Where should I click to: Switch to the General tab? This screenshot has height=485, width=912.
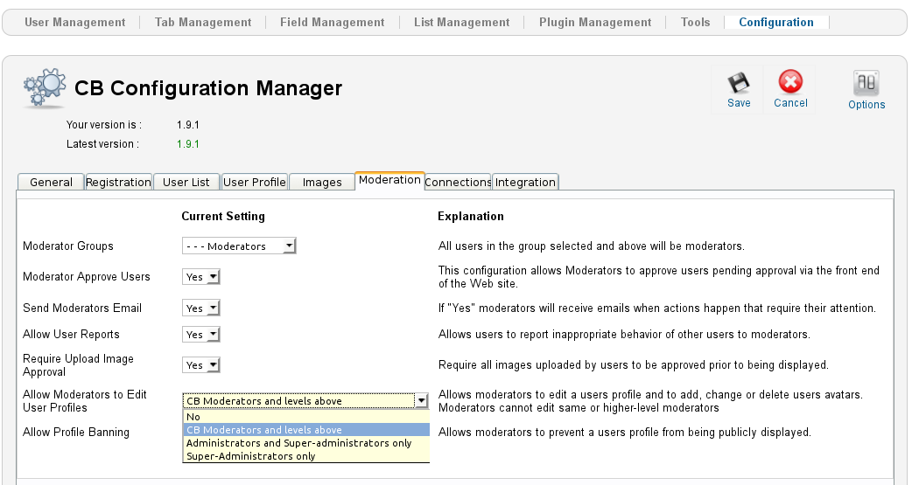coord(51,182)
